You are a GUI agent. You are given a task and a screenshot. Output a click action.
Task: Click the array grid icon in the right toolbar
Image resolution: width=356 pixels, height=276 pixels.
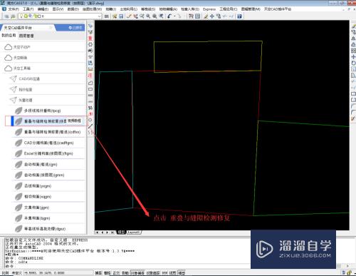(x=353, y=51)
